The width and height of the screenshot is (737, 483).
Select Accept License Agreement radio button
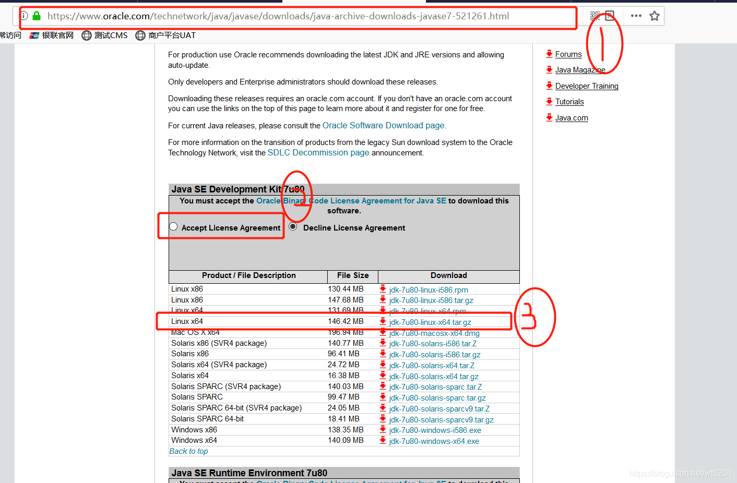(x=173, y=226)
